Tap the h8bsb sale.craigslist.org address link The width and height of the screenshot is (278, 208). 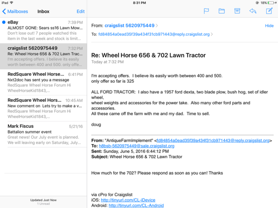[136, 146]
